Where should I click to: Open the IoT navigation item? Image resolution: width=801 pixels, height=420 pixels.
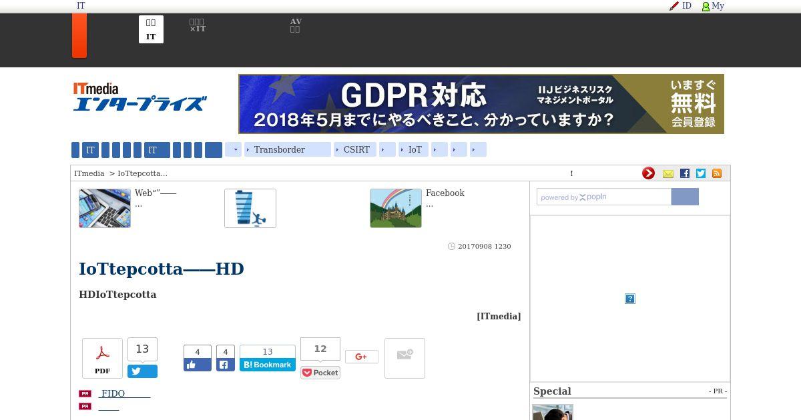[x=413, y=150]
